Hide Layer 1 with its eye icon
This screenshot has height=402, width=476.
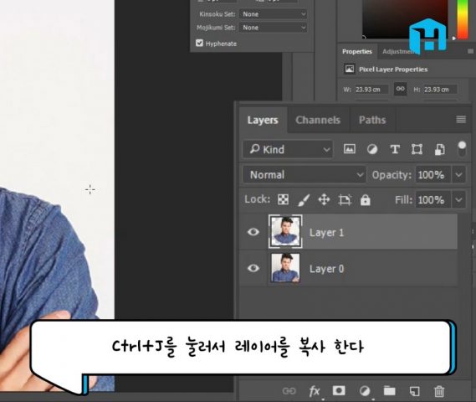(253, 232)
